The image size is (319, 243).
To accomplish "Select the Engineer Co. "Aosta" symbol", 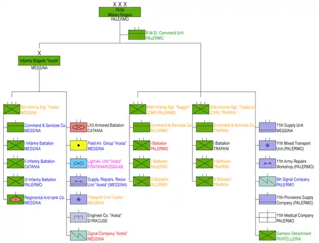I will click(79, 217).
